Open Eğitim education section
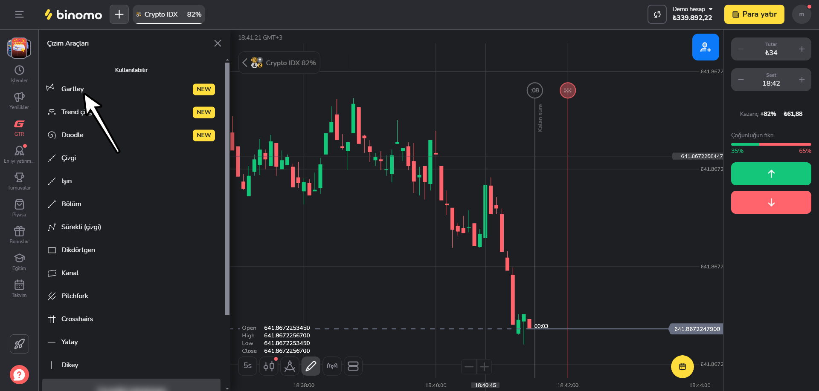 click(19, 262)
